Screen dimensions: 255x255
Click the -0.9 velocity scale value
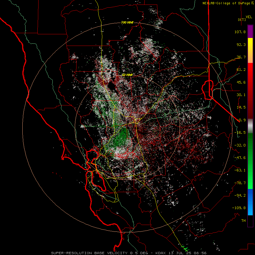click(x=241, y=120)
